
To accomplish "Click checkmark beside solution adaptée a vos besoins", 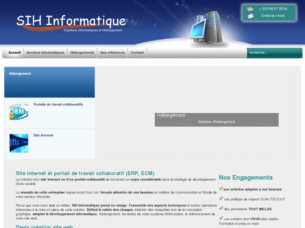I will click(x=221, y=188).
